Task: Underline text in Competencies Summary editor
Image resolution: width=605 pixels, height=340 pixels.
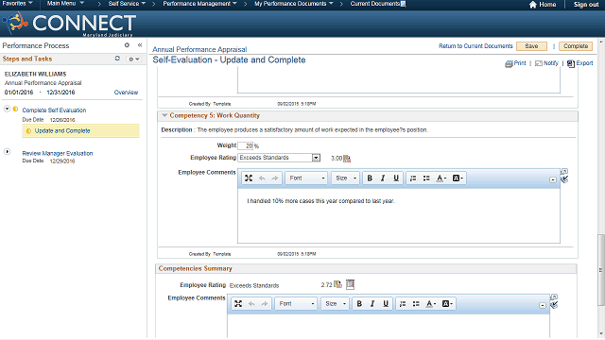Action: click(x=386, y=304)
